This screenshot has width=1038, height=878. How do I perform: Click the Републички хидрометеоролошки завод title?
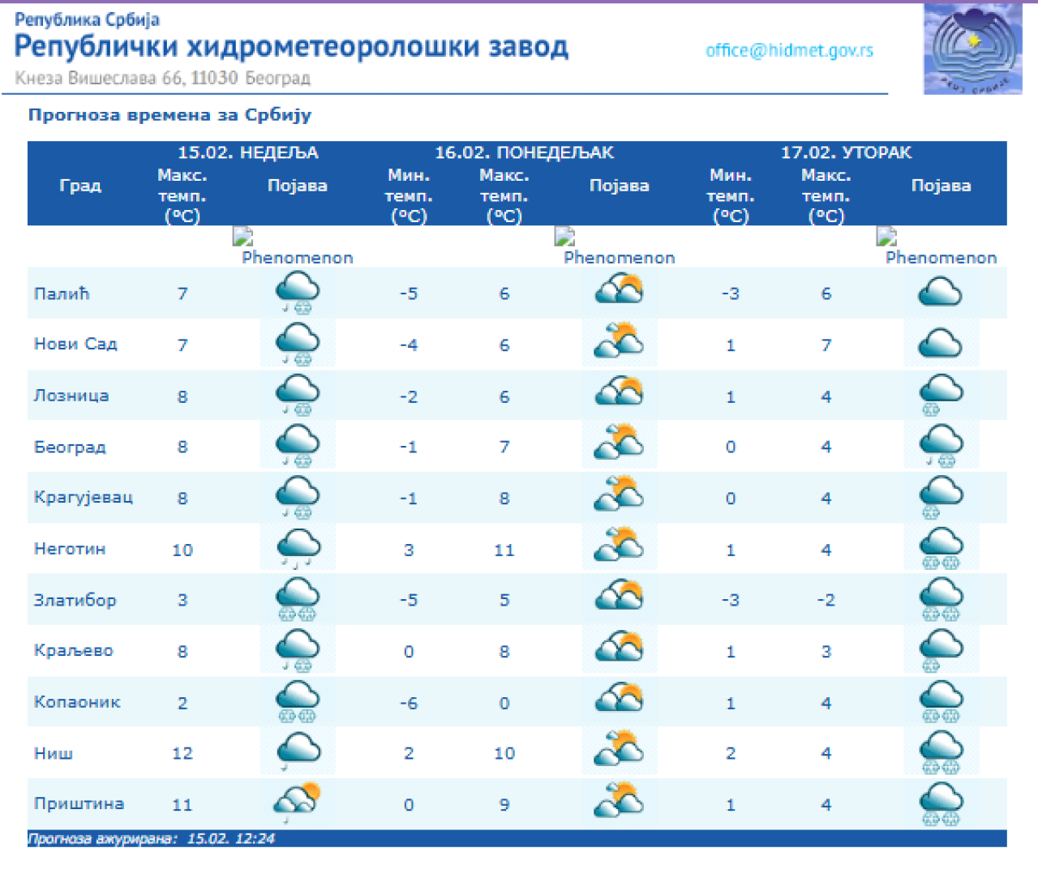(x=291, y=47)
